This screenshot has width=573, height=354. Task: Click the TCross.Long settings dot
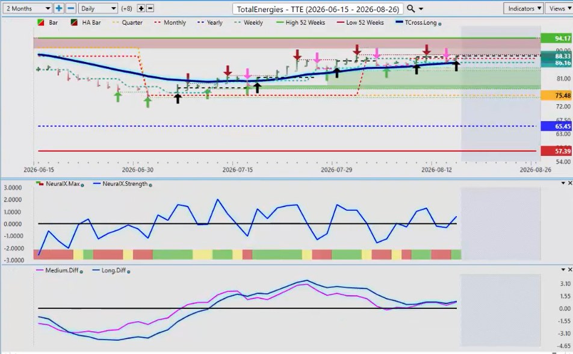439,24
